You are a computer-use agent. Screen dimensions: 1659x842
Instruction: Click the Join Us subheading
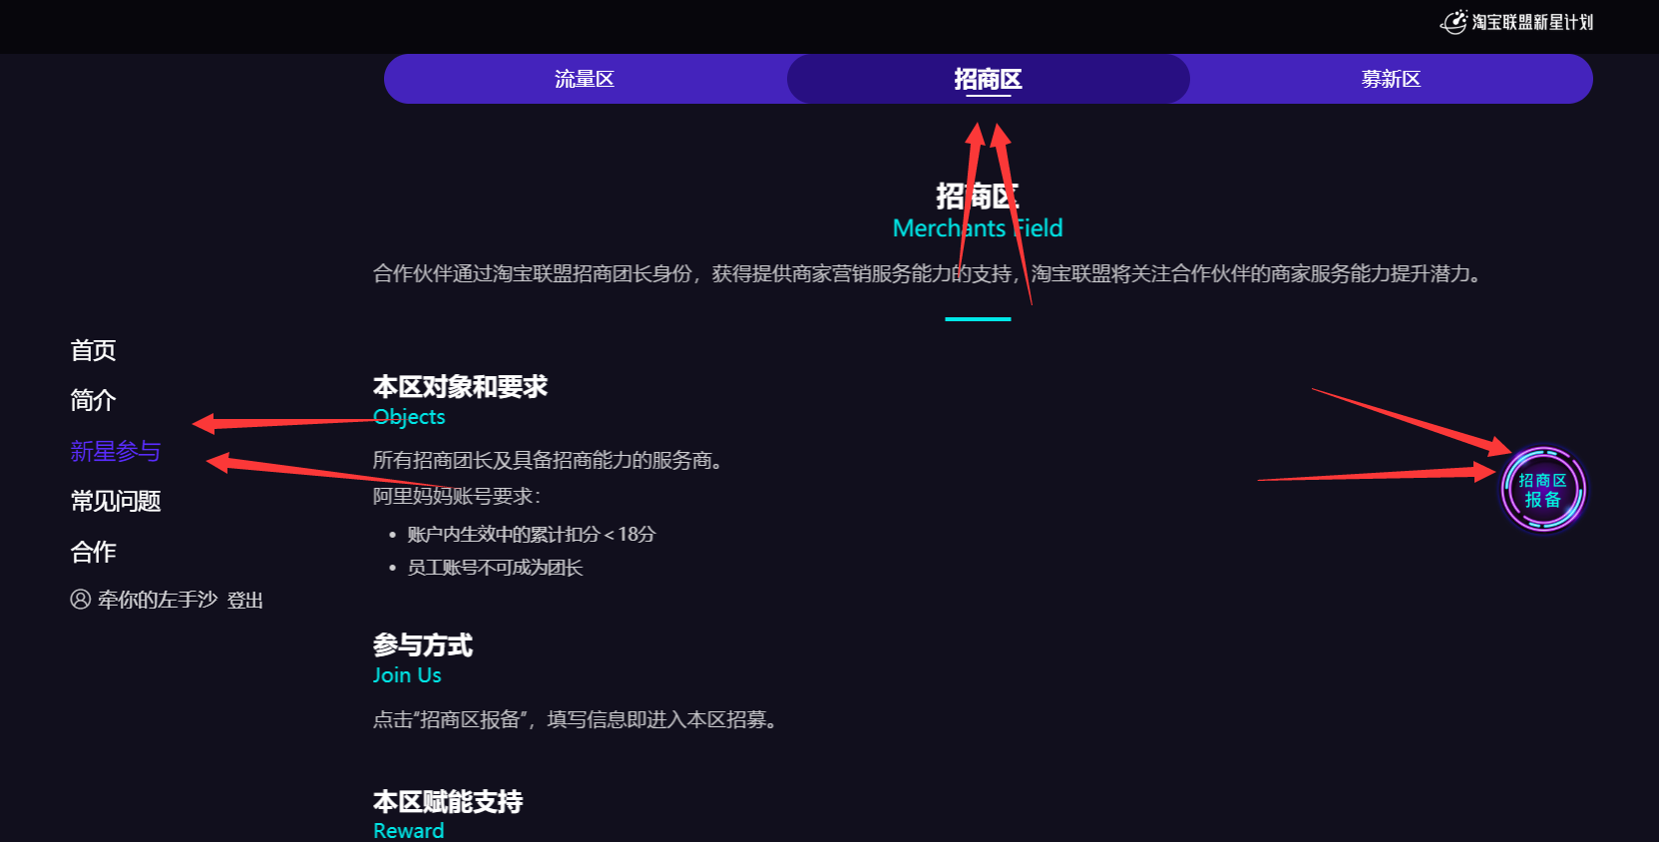407,675
